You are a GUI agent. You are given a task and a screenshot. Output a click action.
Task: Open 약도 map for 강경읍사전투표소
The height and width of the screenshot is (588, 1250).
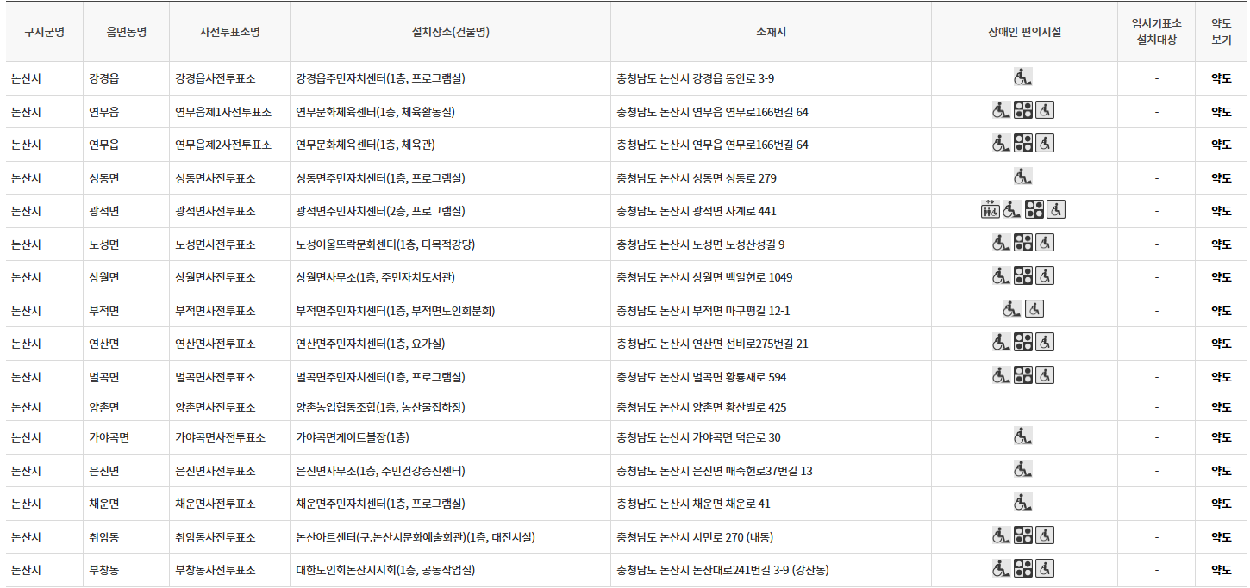1225,77
